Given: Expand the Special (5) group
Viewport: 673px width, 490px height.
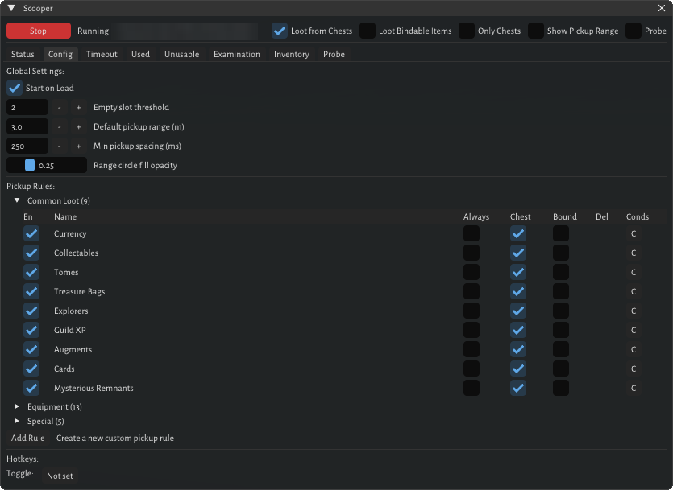Looking at the screenshot, I should pos(17,421).
